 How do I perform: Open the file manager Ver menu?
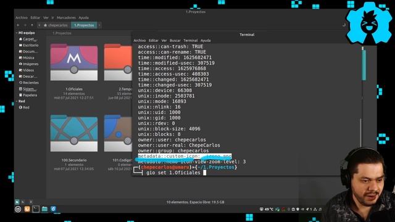pos(46,18)
